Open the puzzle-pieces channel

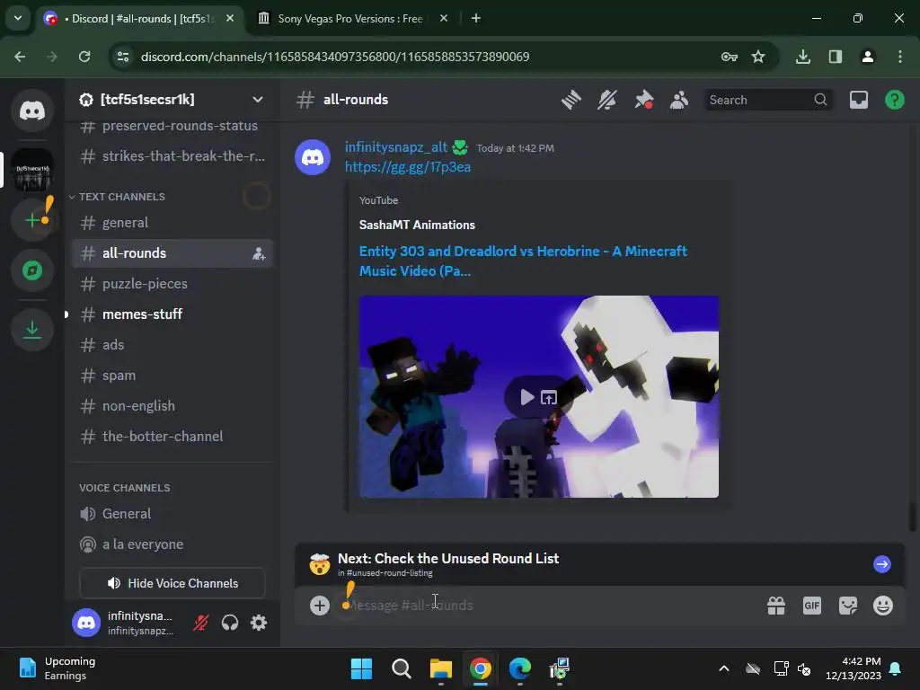(x=172, y=284)
